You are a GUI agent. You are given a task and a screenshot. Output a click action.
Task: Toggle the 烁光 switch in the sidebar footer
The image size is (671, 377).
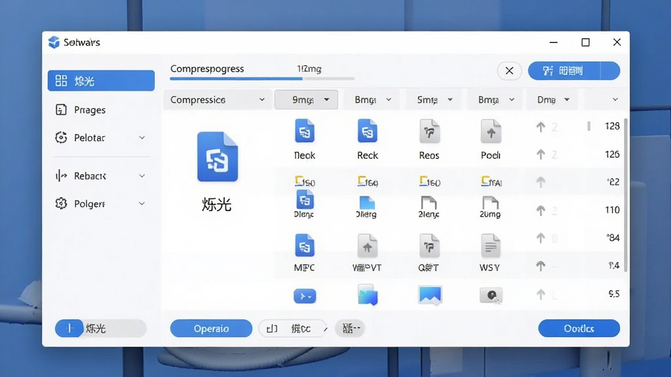100,329
